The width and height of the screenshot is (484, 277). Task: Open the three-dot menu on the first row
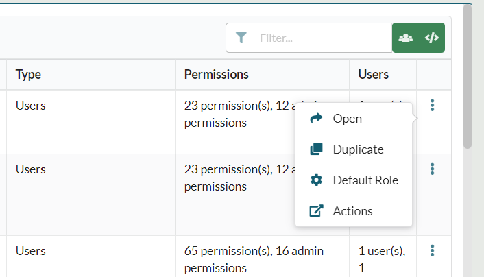[432, 106]
